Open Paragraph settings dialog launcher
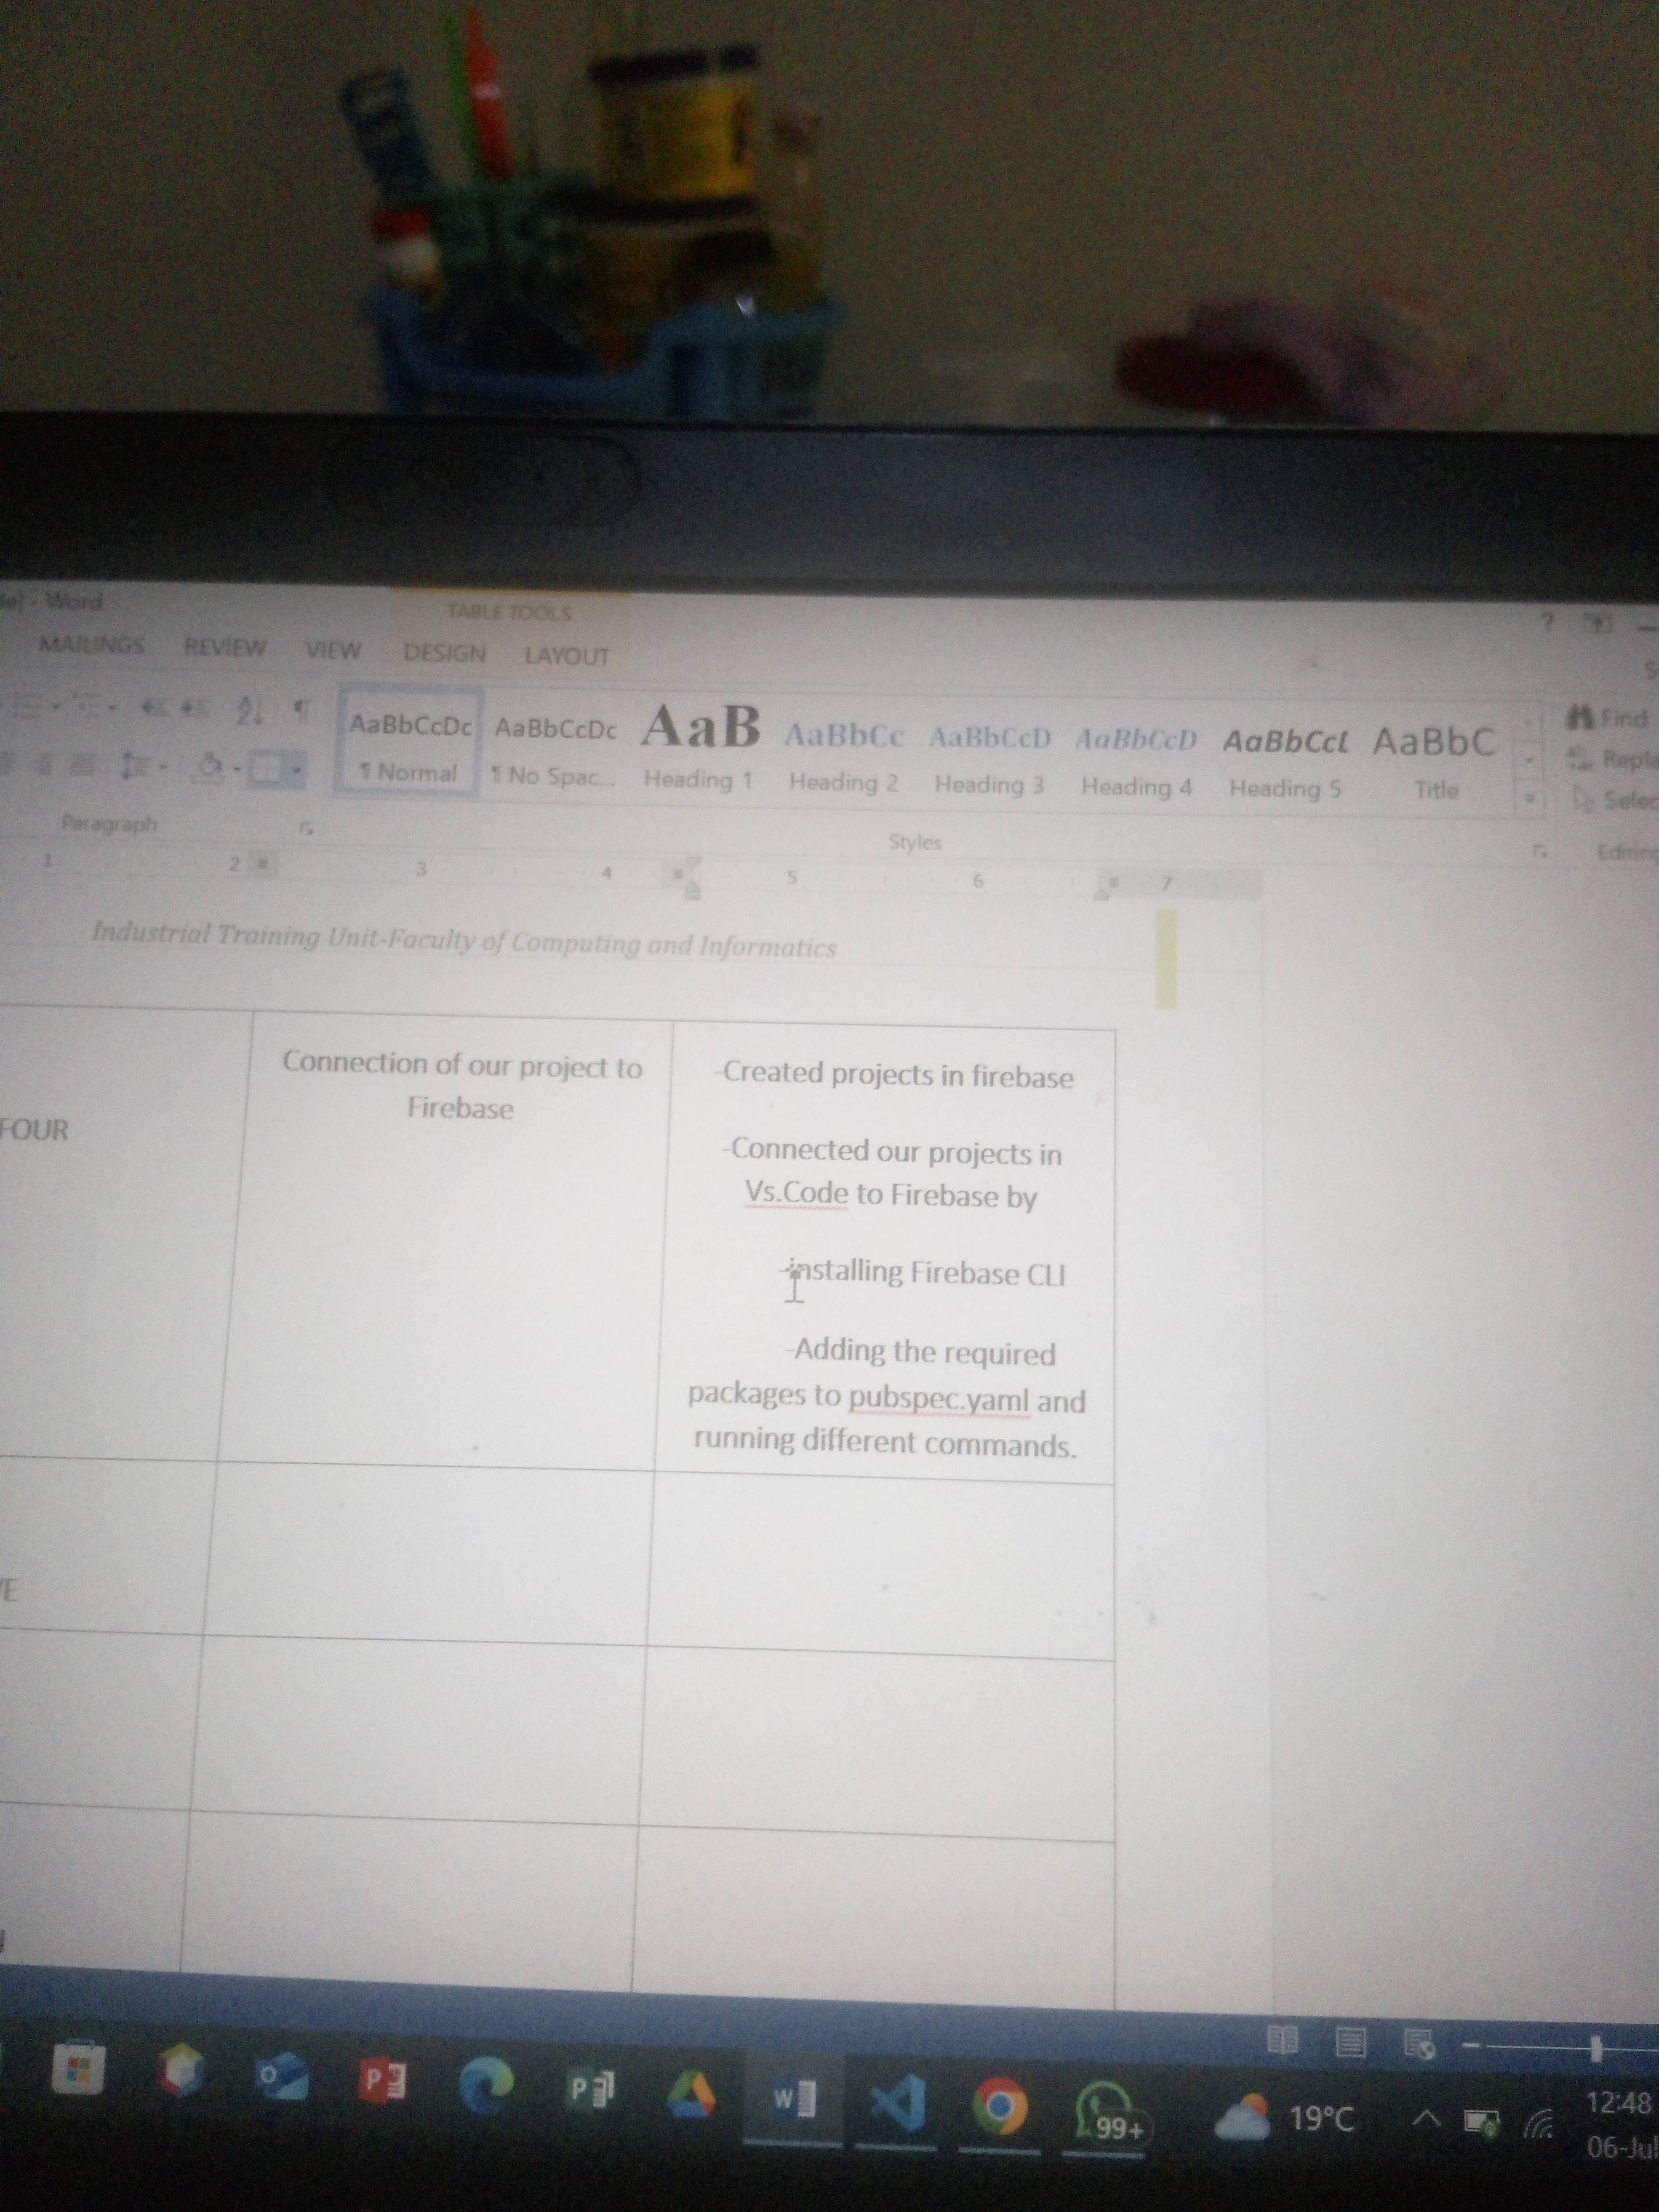Viewport: 1659px width, 2212px height. [x=308, y=828]
